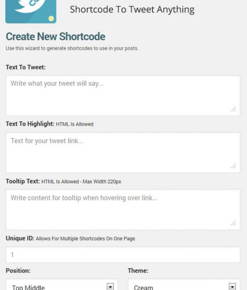Focus the Text To Tweet textarea

(x=123, y=96)
